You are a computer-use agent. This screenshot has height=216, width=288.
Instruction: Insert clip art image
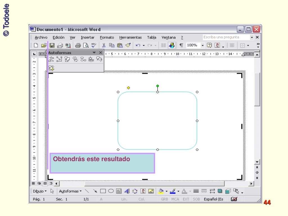[143, 191]
